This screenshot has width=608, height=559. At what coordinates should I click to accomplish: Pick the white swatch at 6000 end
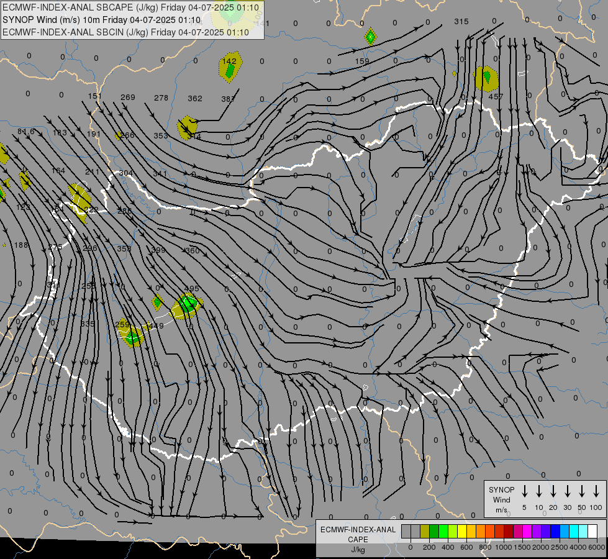tap(592, 532)
